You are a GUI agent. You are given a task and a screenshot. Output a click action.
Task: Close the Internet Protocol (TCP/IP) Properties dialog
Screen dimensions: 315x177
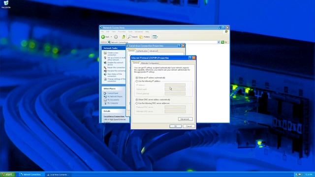coord(193,58)
